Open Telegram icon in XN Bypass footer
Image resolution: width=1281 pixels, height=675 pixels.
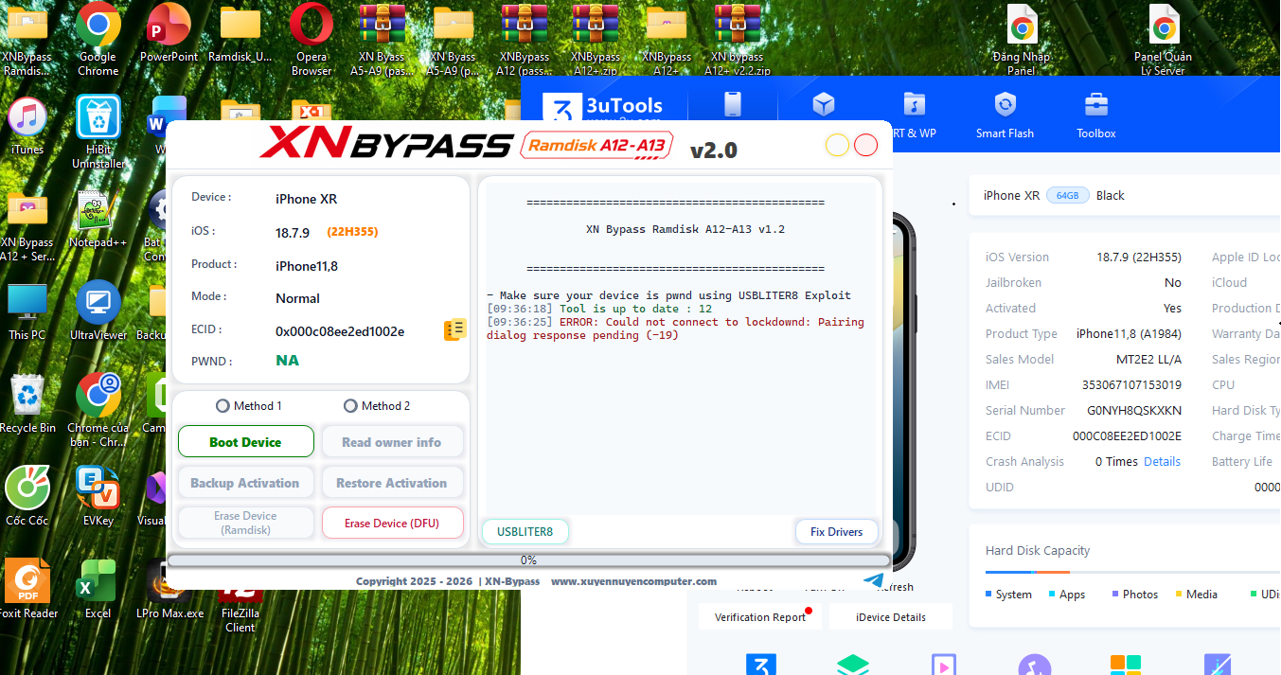[873, 580]
